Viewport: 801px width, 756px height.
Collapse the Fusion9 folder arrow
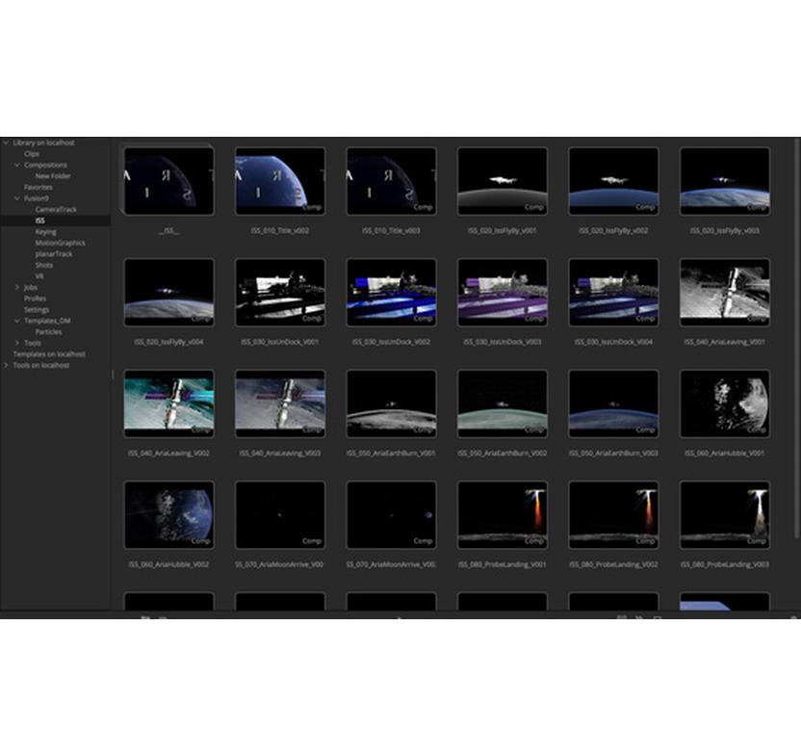(x=17, y=198)
